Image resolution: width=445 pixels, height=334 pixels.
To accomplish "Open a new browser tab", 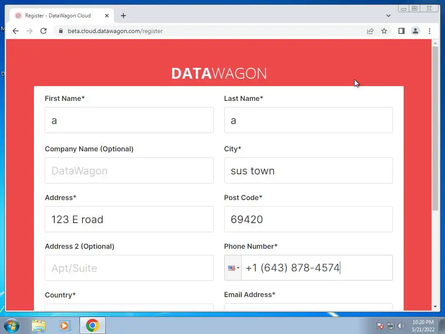I will pos(123,16).
